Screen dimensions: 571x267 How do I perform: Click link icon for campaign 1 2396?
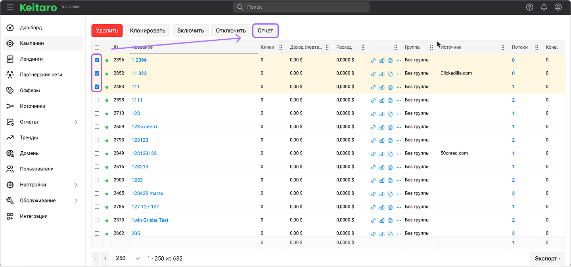373,61
